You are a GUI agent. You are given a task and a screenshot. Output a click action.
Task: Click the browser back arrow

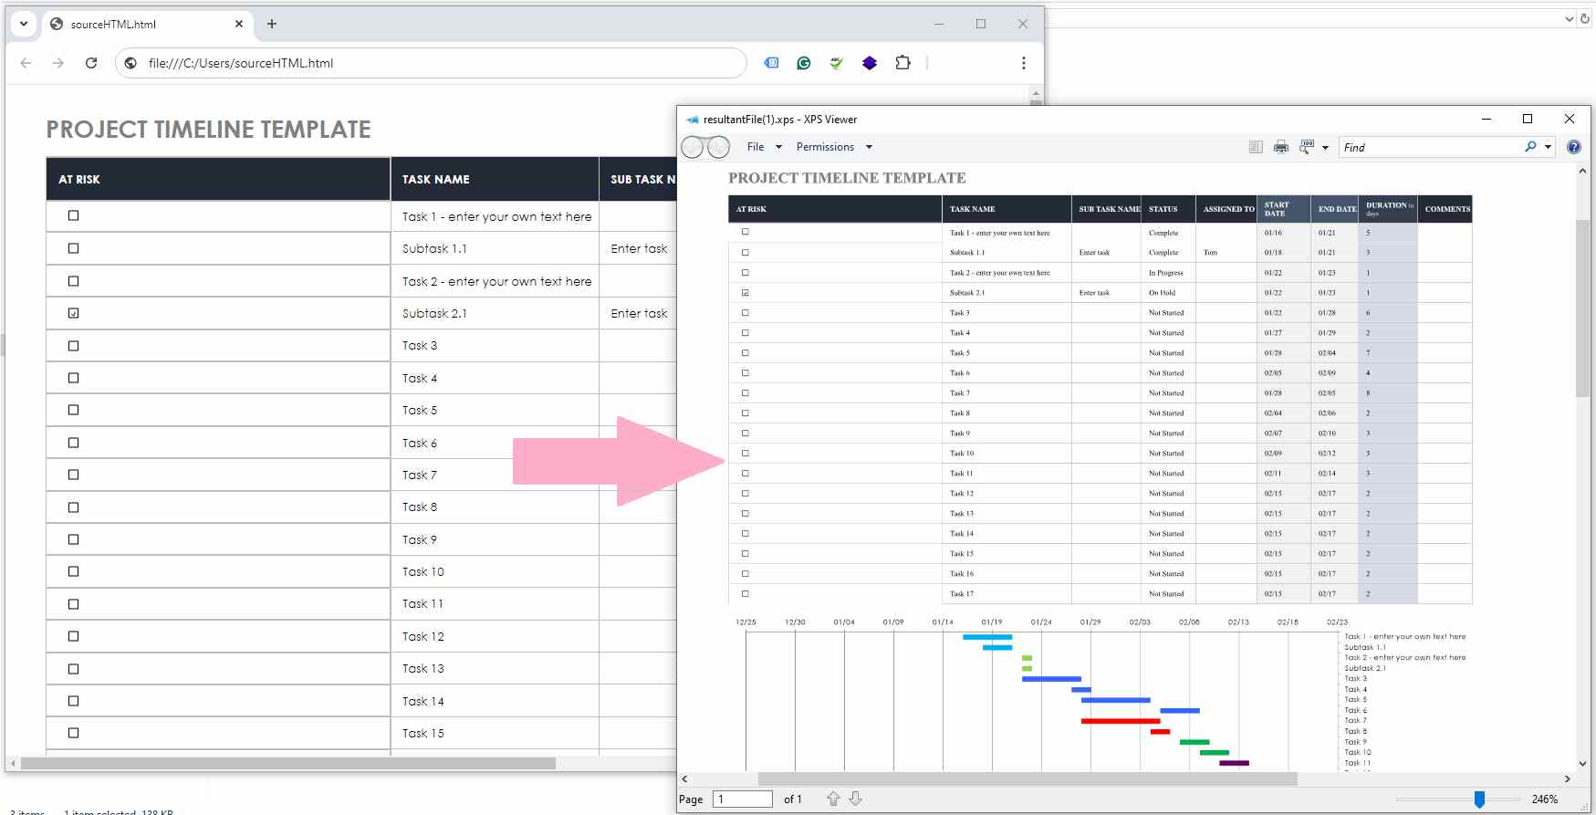click(26, 63)
